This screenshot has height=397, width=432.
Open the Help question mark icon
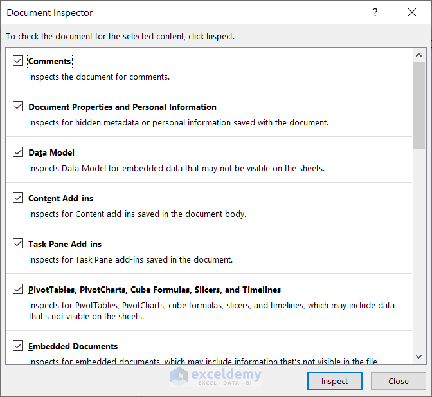click(375, 13)
